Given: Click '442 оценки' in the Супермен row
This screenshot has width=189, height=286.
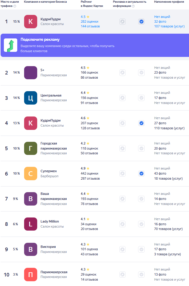Looking at the screenshot, I should click(x=90, y=174).
